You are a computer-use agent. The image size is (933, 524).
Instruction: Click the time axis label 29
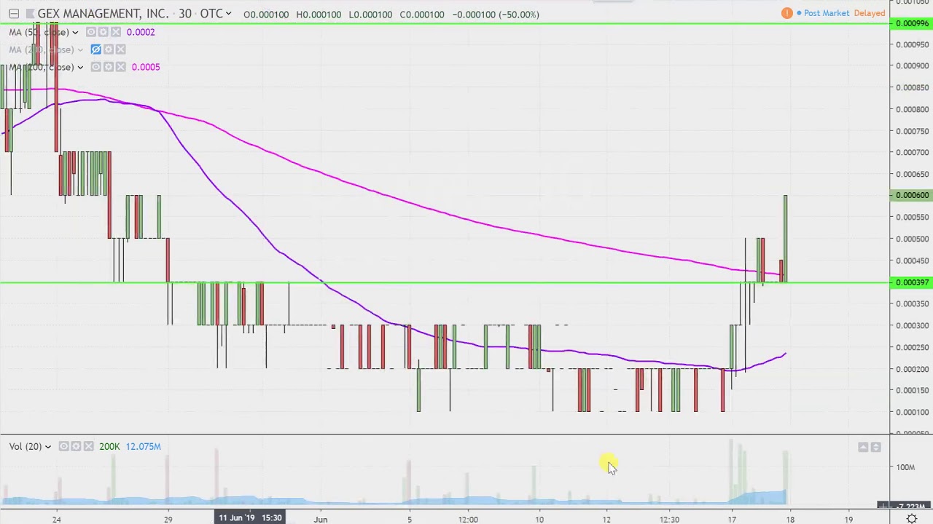click(168, 519)
